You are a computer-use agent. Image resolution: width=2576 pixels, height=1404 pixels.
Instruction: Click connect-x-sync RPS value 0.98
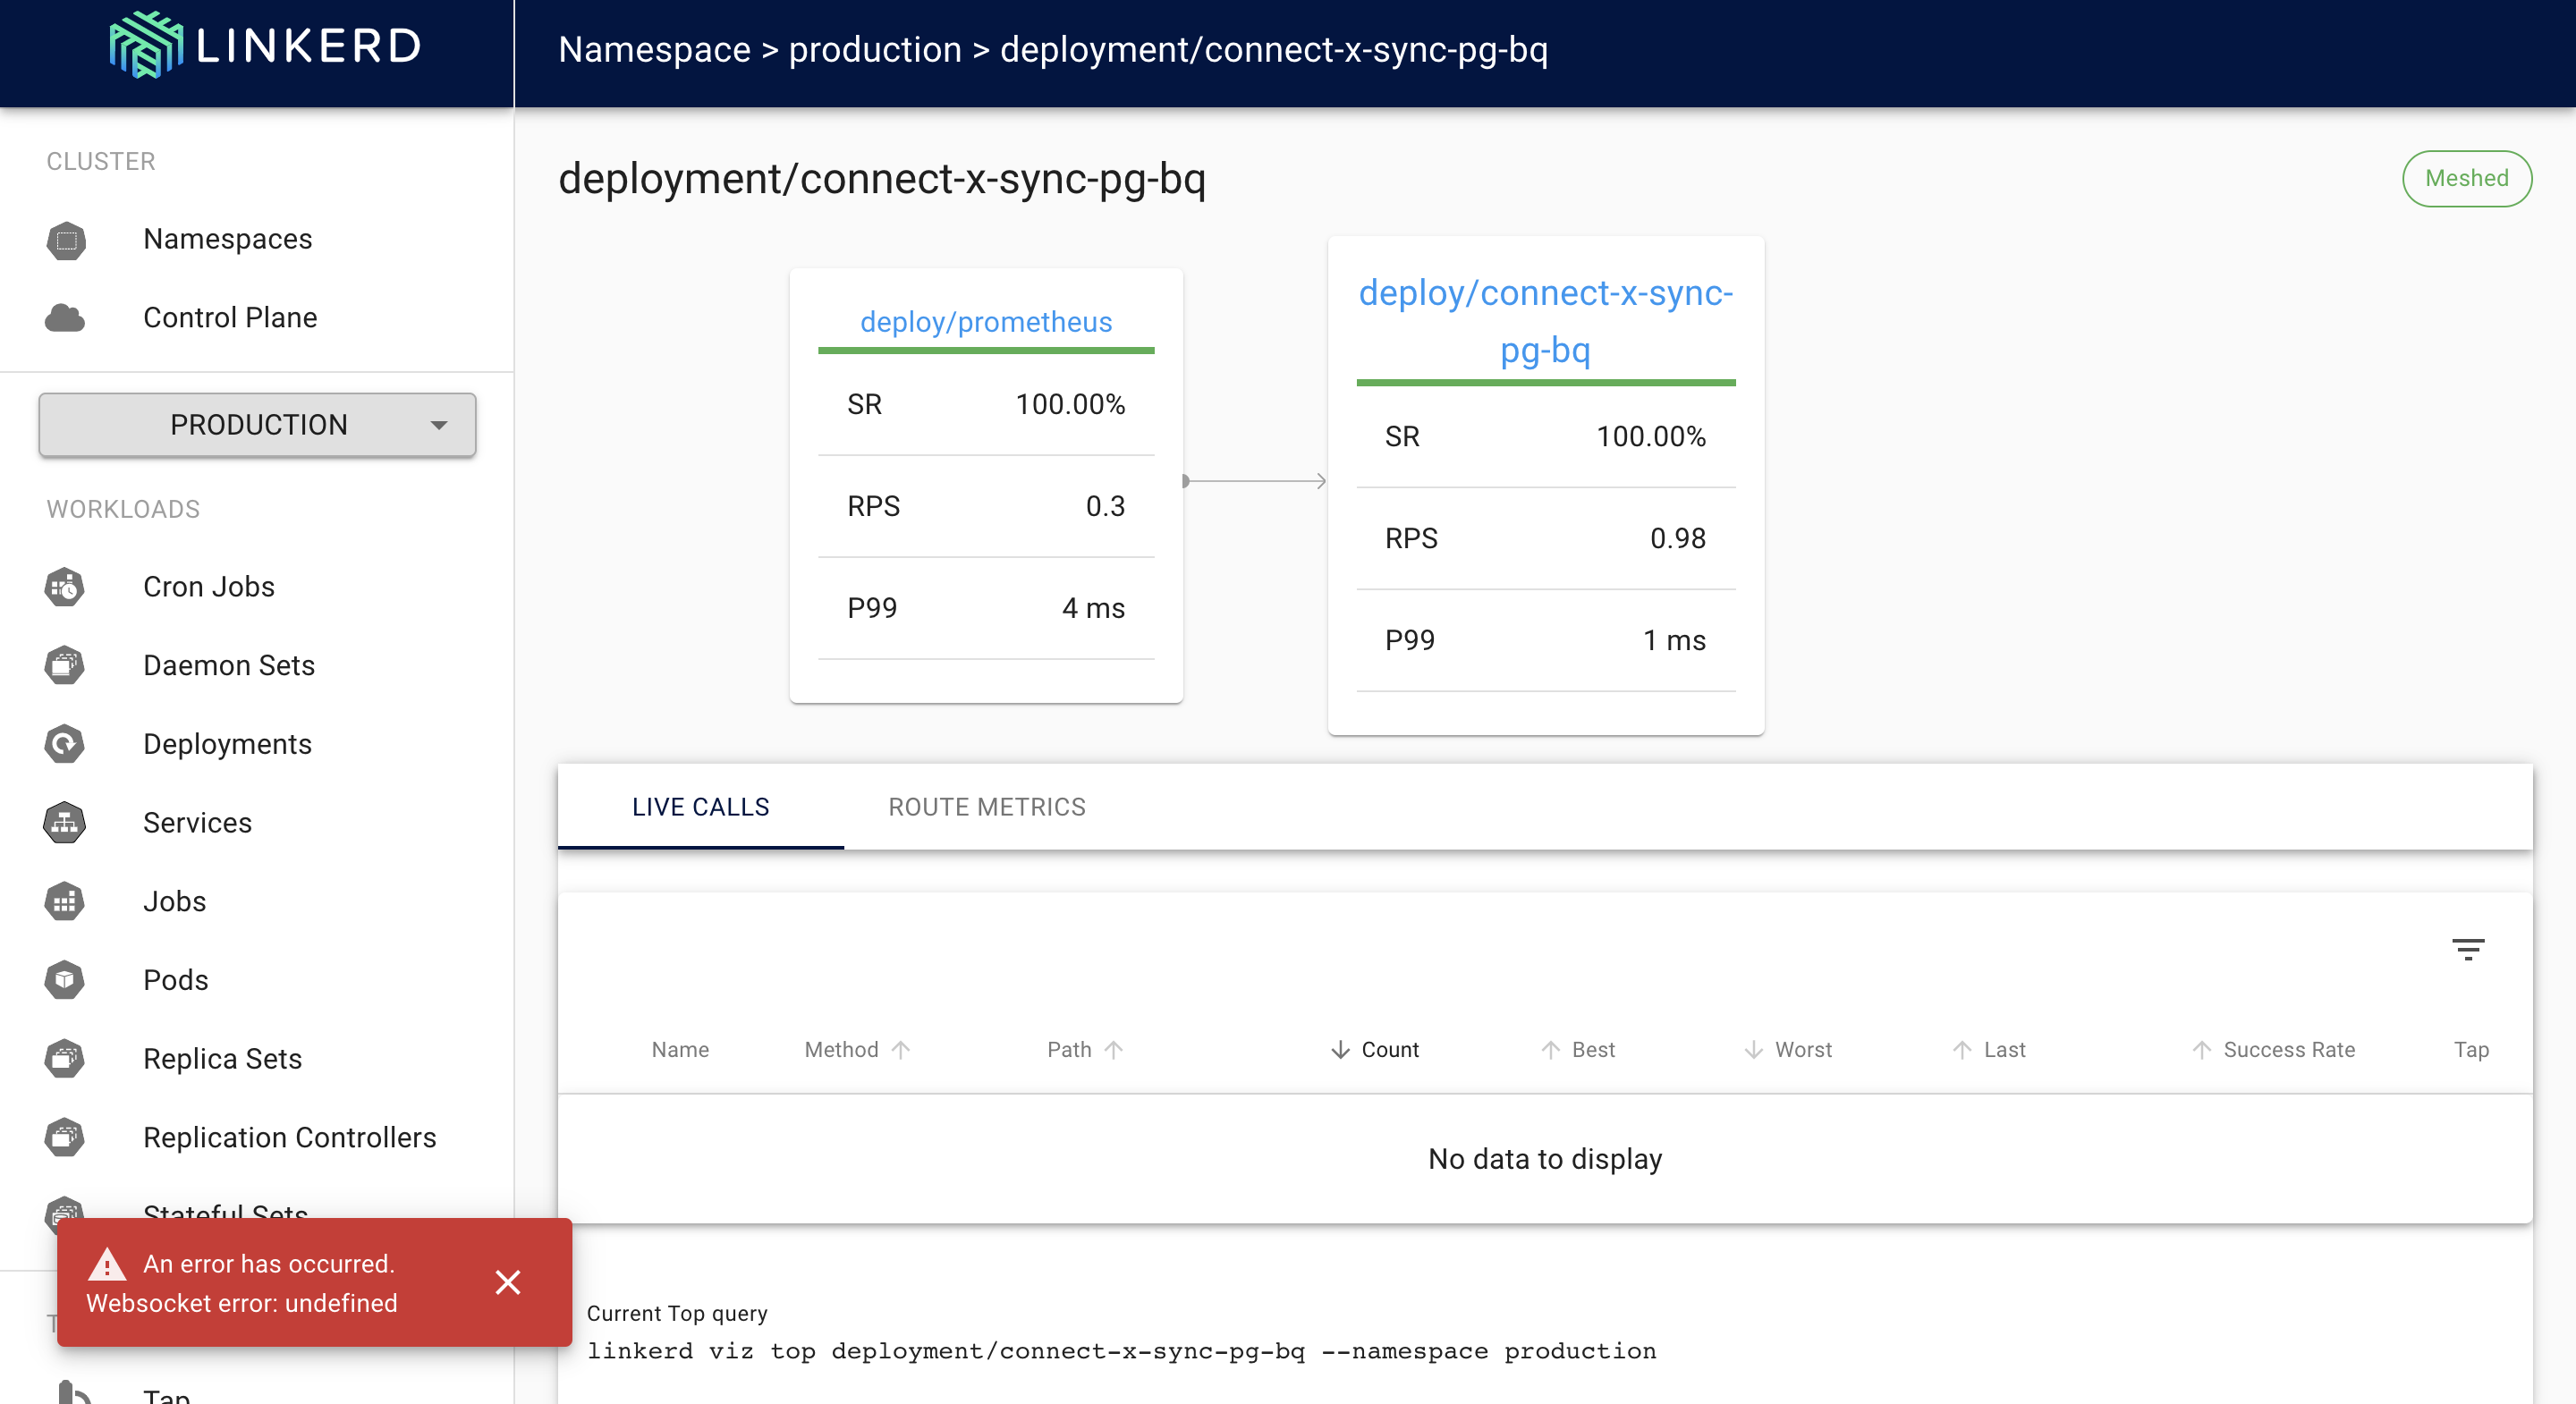(x=1677, y=539)
